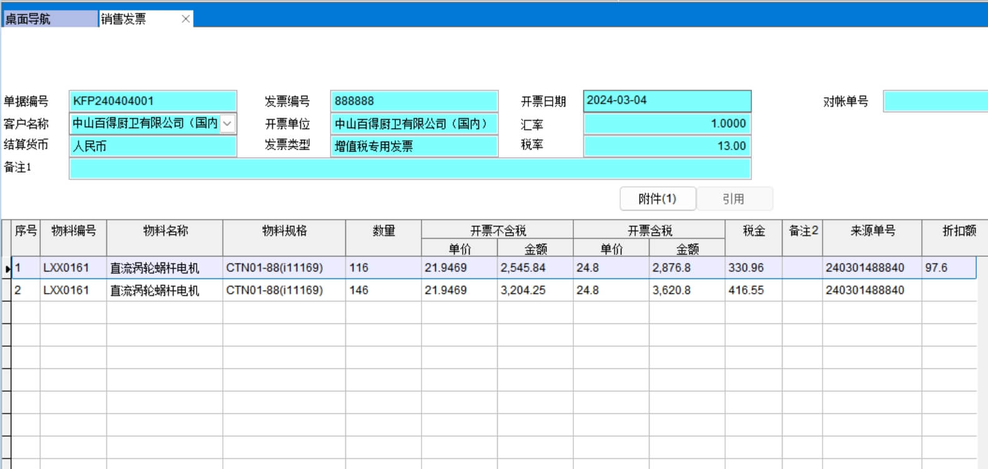Click the 结算货币 field 人民币
This screenshot has width=988, height=469.
click(x=153, y=146)
